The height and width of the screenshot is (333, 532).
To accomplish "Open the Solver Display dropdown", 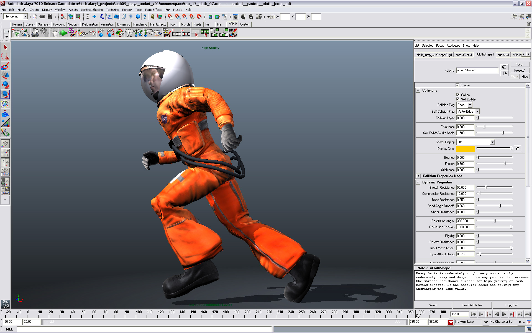I will pos(492,142).
